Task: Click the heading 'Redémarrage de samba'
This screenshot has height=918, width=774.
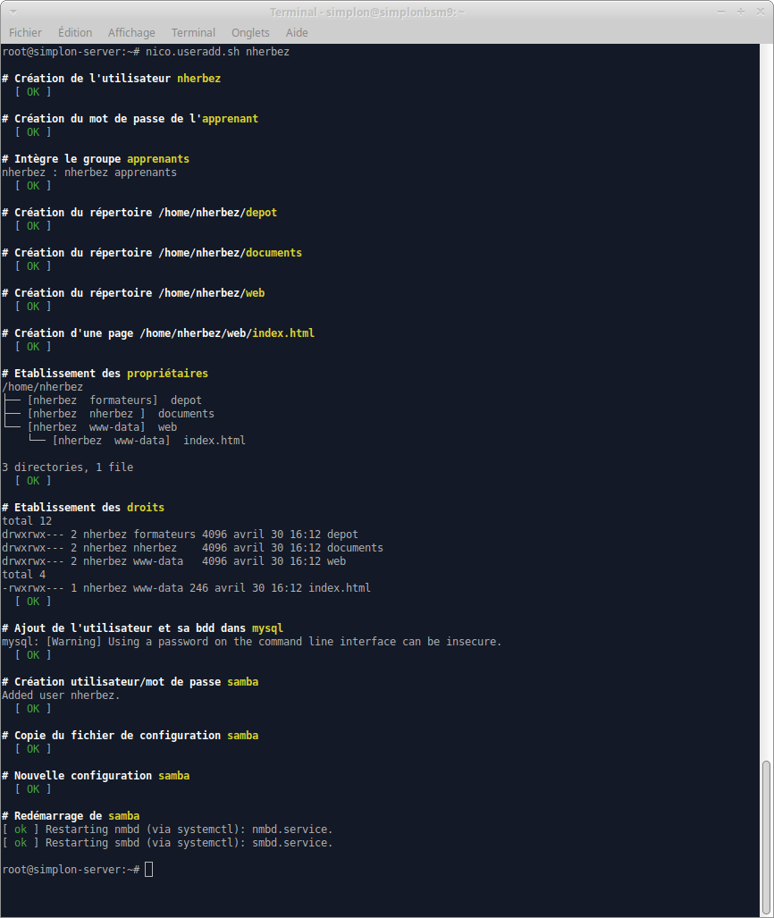Action: pyautogui.click(x=71, y=816)
